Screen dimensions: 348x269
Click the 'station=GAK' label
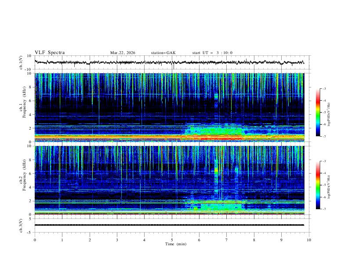pyautogui.click(x=163, y=53)
